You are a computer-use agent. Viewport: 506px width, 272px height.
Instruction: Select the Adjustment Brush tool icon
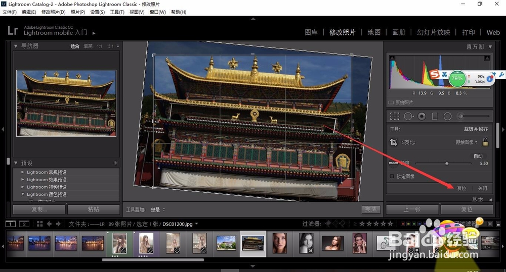[x=474, y=116]
